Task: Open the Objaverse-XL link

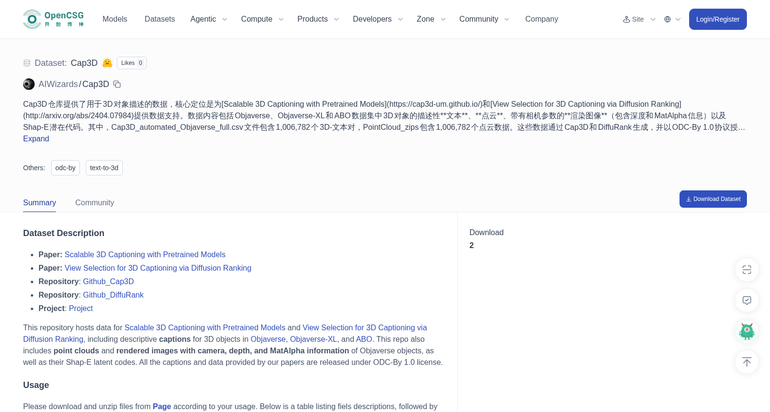Action: coord(313,339)
